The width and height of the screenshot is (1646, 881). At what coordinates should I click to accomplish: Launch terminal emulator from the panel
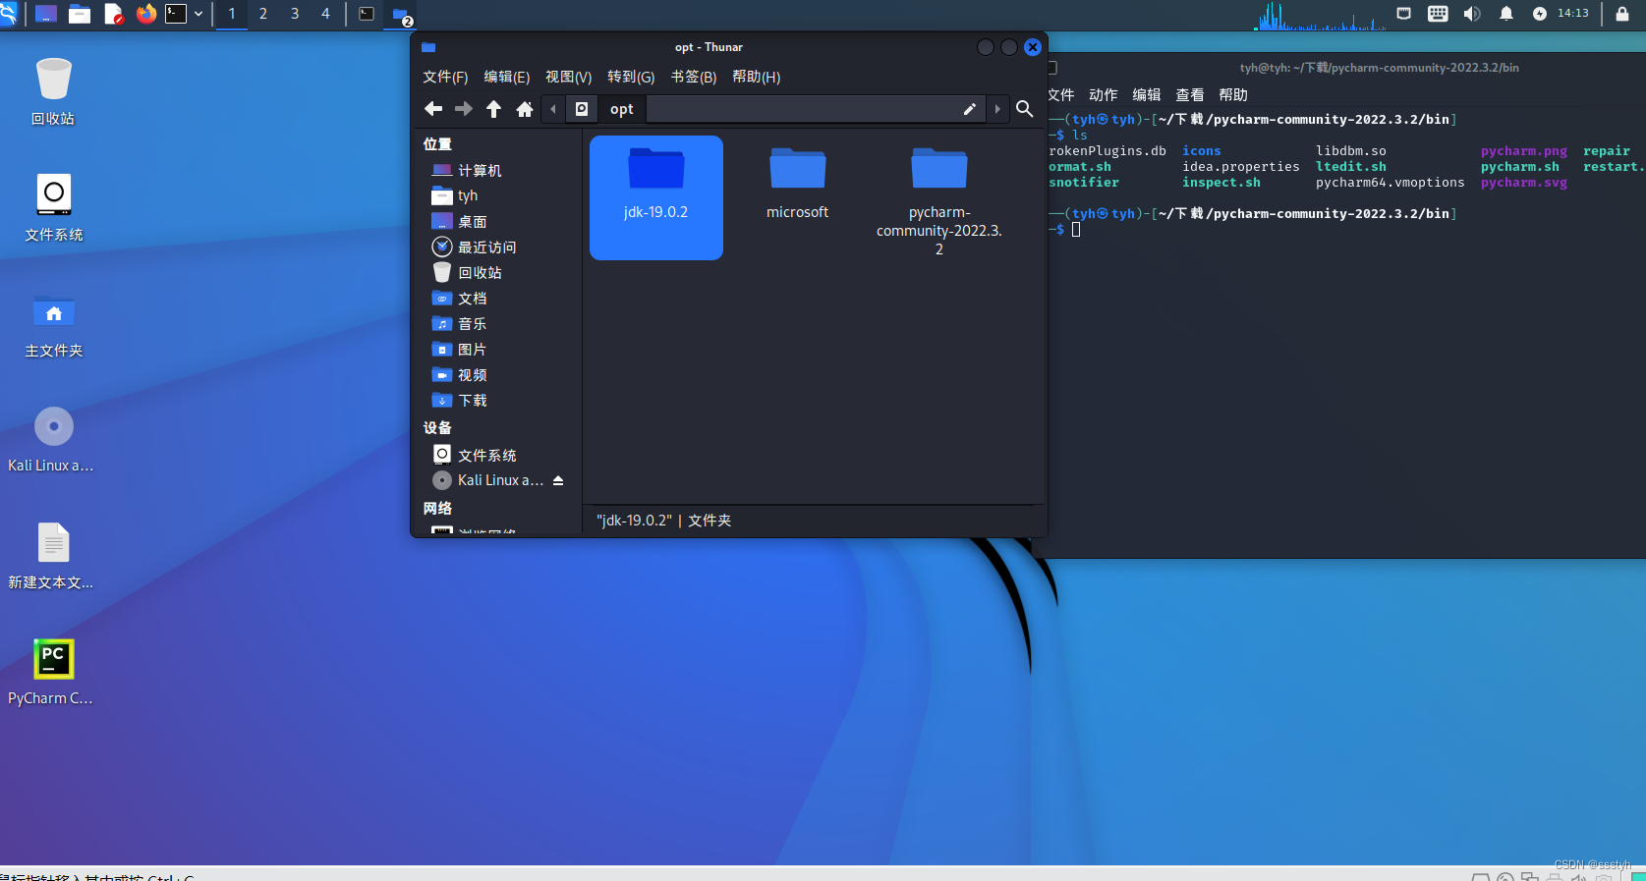tap(176, 14)
